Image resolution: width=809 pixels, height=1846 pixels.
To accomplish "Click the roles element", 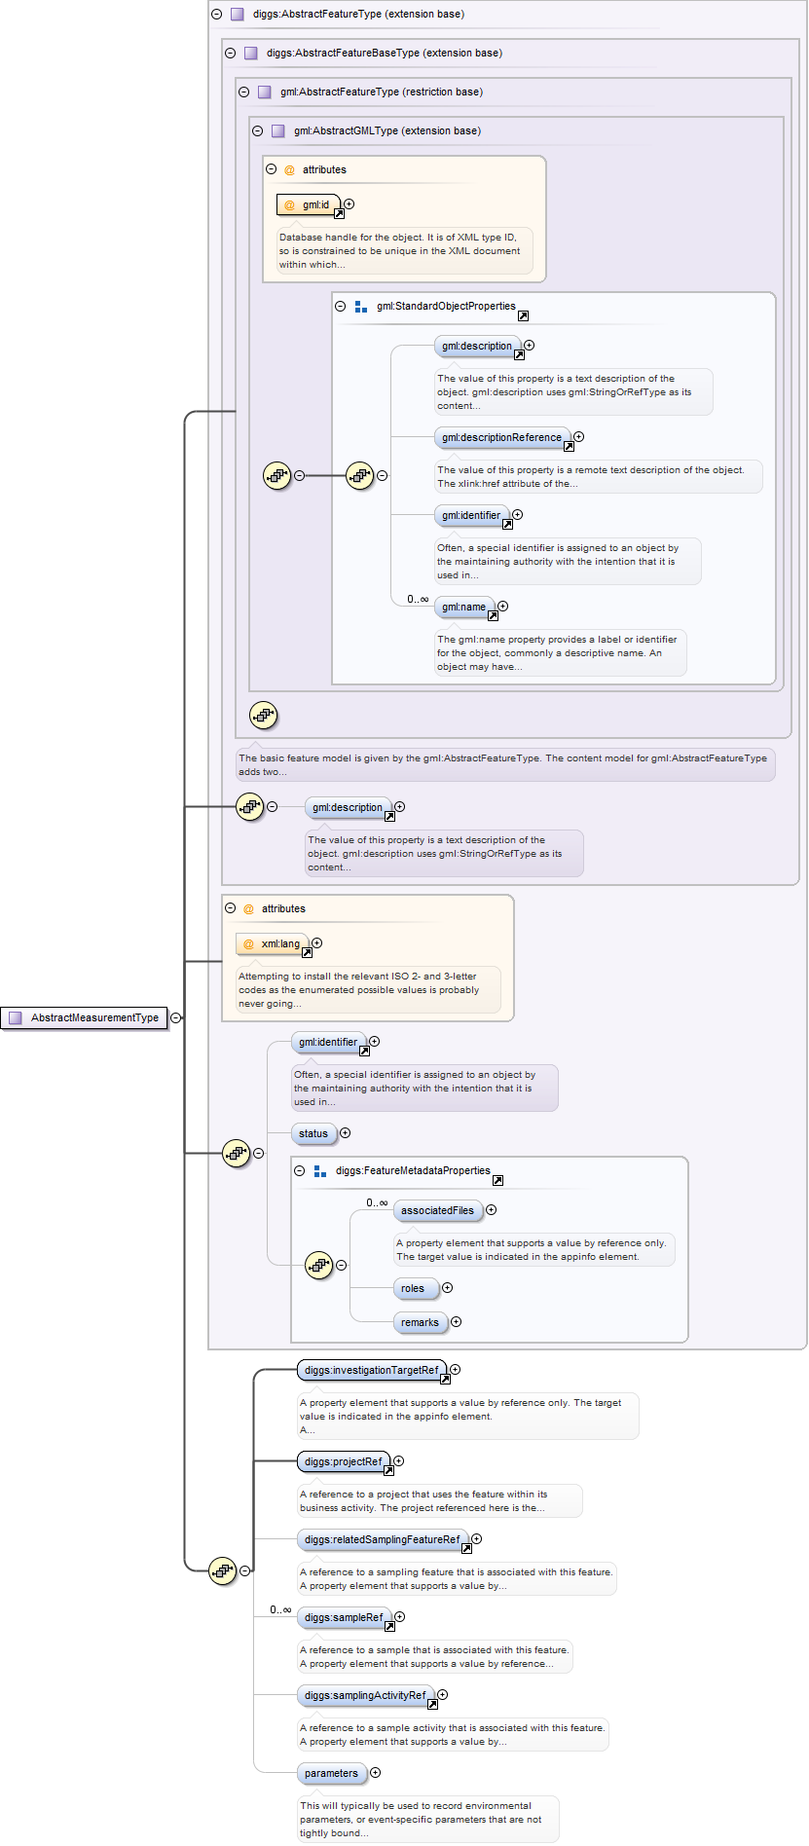I will [x=414, y=1288].
